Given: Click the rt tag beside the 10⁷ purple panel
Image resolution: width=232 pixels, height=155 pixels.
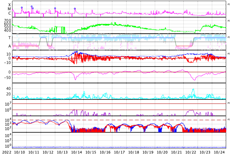Looking at the screenshot, I should pos(229,103).
